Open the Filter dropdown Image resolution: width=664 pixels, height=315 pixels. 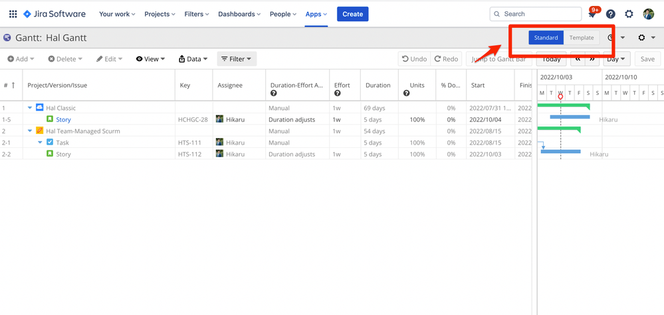(237, 59)
